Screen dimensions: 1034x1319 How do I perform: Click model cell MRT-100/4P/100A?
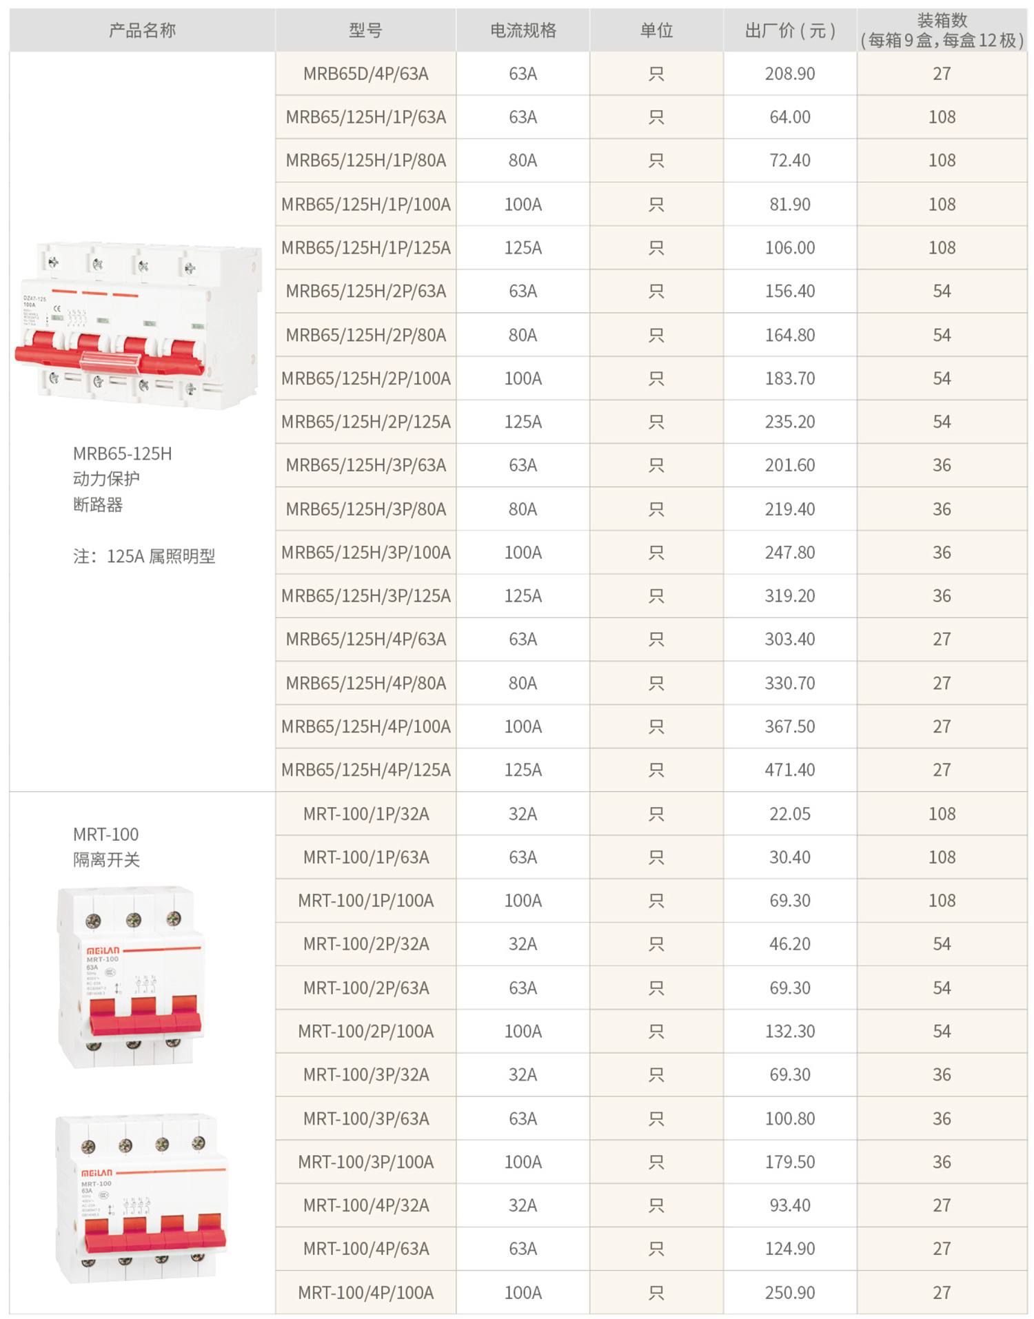click(x=365, y=1293)
